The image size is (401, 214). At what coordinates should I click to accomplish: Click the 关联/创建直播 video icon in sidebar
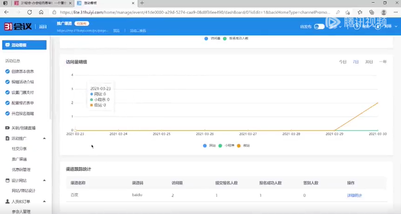click(7, 127)
